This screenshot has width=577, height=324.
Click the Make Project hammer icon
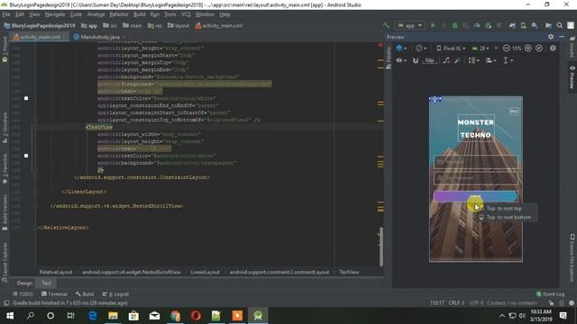point(386,25)
